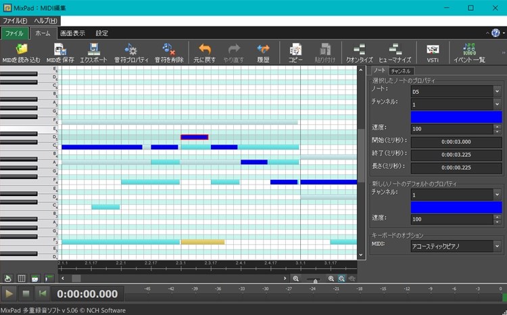Click the エクスポート export icon
The width and height of the screenshot is (507, 315).
tap(94, 49)
